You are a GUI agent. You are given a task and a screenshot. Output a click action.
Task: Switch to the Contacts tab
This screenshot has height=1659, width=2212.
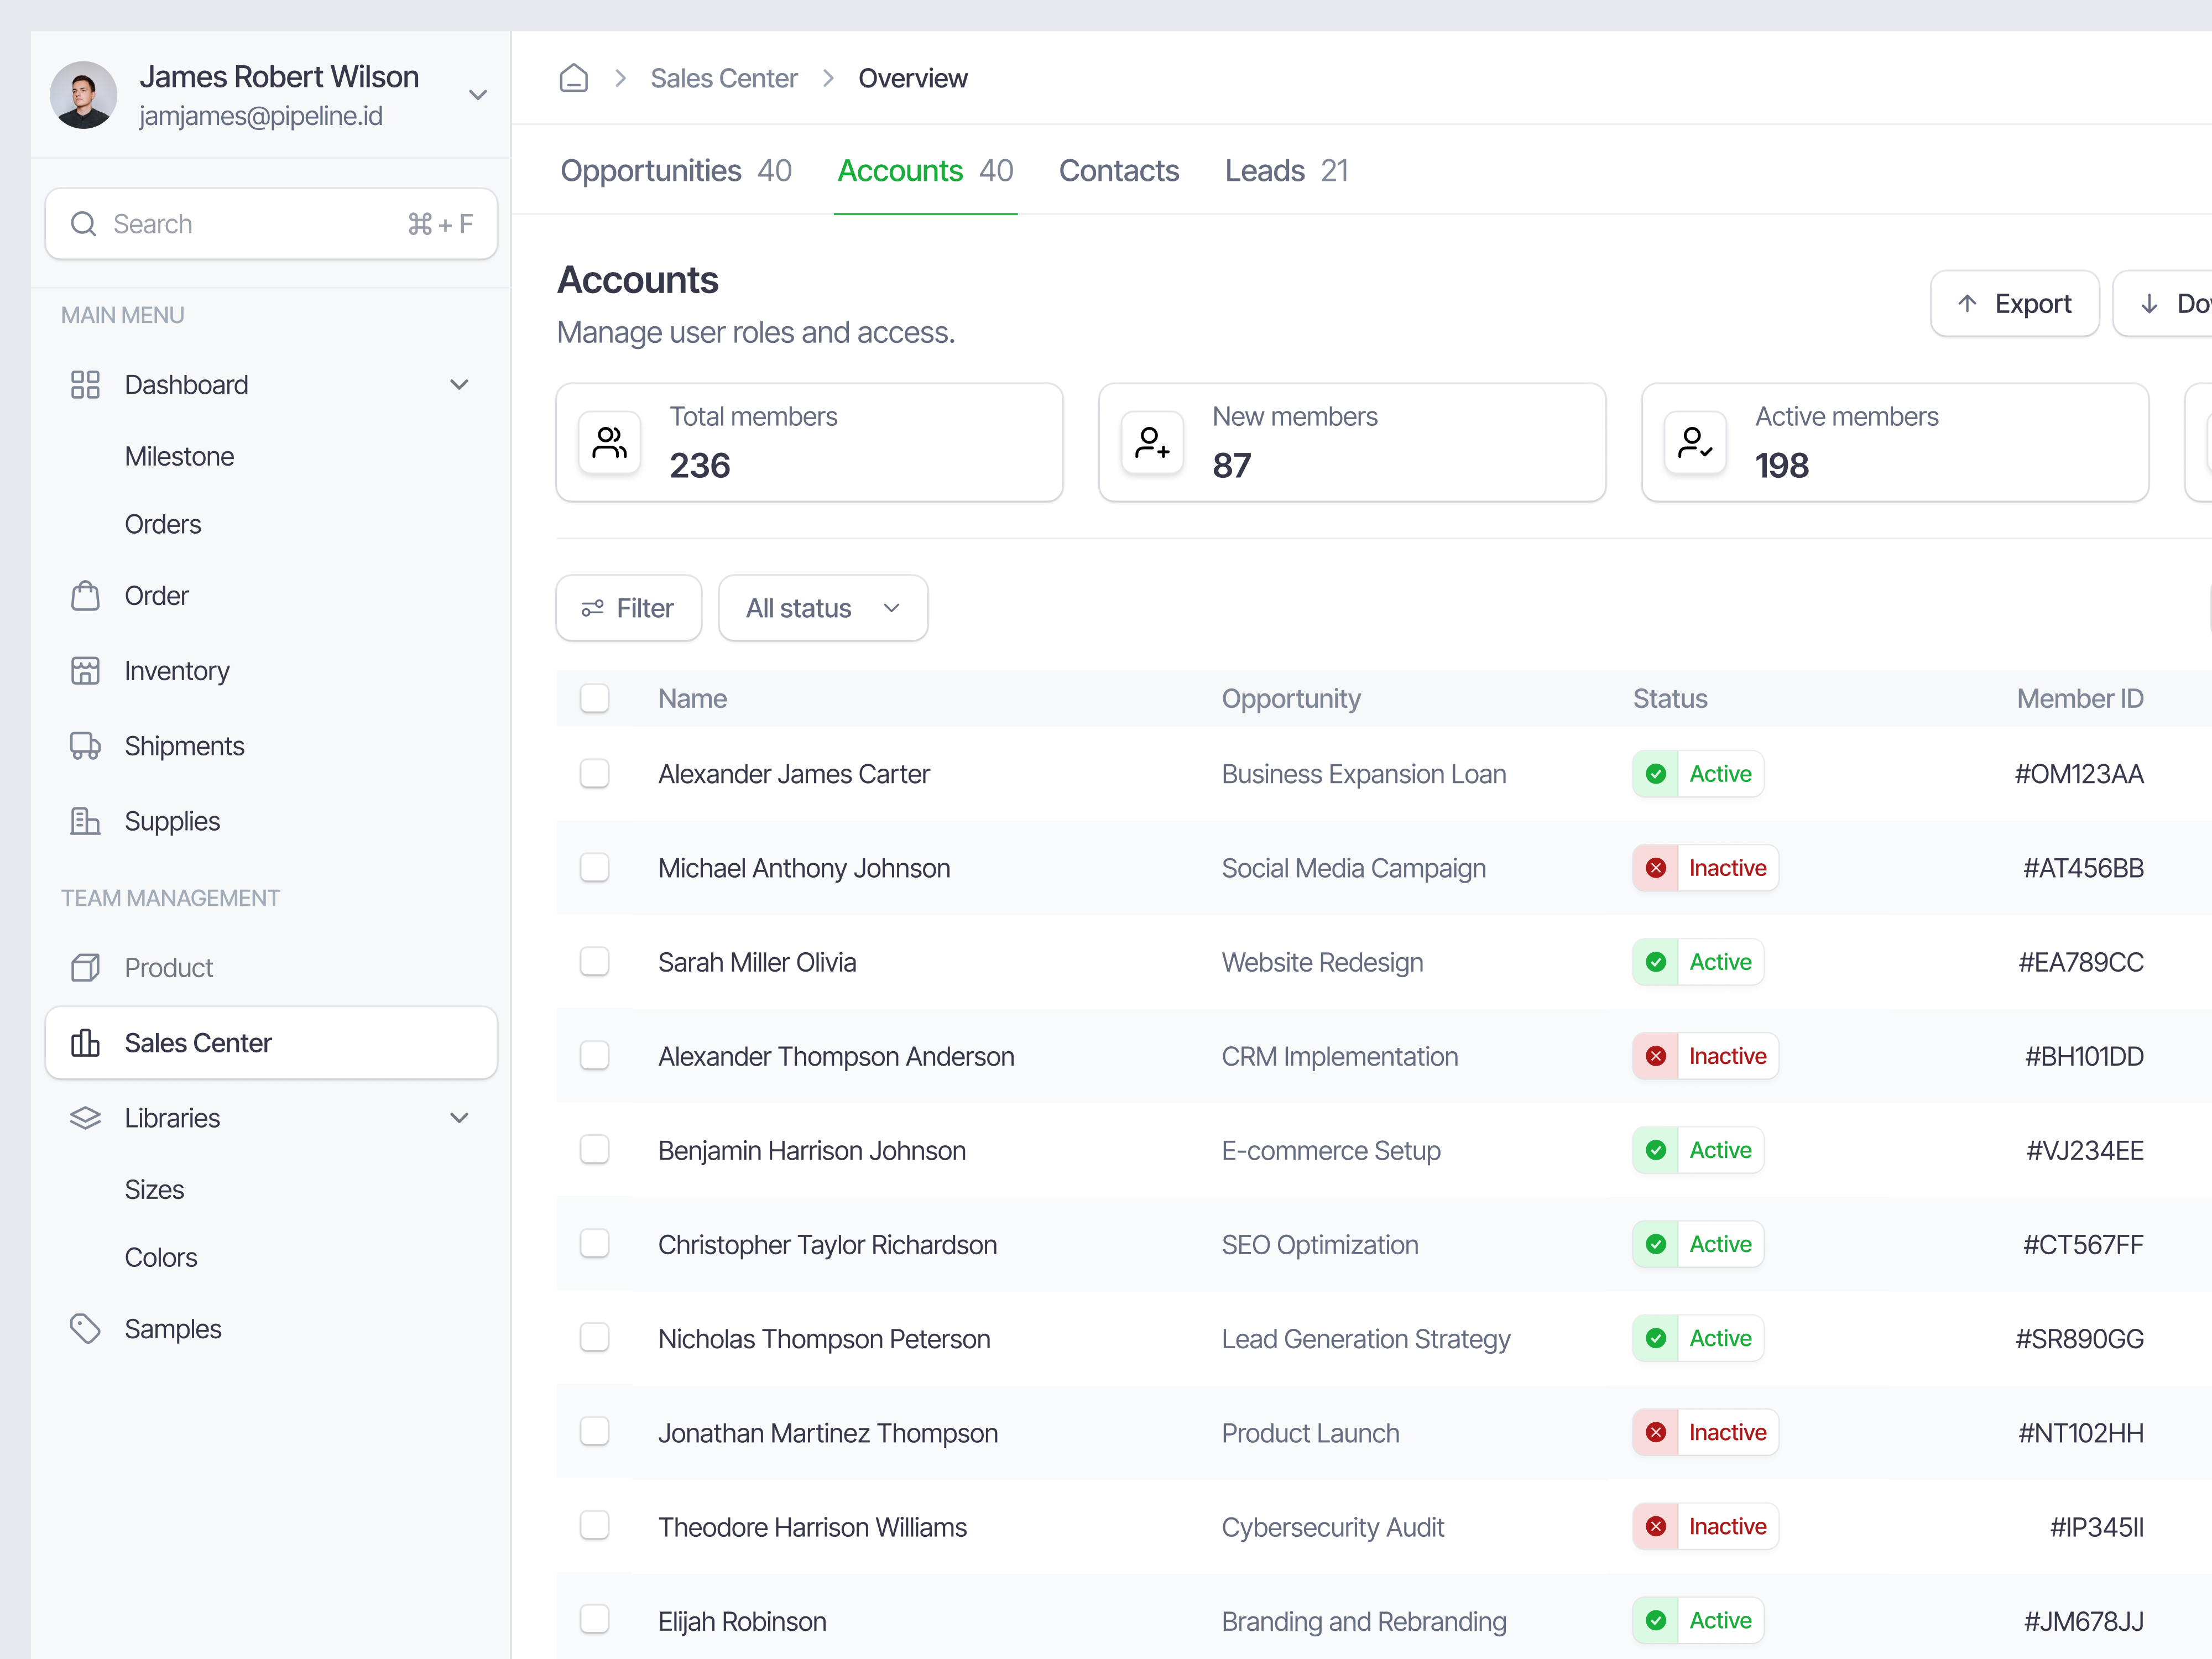pyautogui.click(x=1119, y=171)
